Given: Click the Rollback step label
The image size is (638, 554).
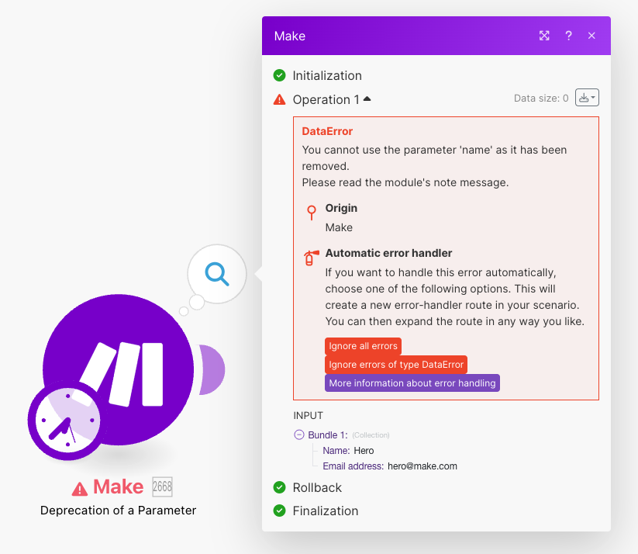Looking at the screenshot, I should pyautogui.click(x=317, y=487).
